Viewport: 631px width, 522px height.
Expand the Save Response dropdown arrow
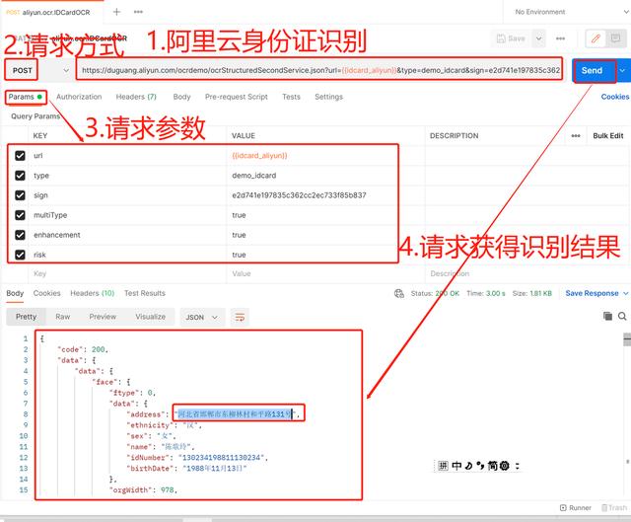tap(625, 294)
